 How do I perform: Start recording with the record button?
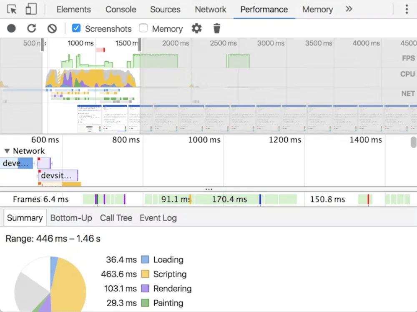pos(11,28)
